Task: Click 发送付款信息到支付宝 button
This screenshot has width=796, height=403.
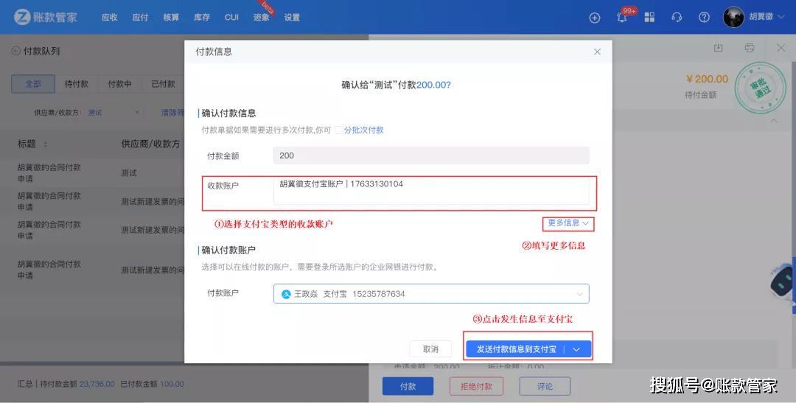Action: [x=516, y=349]
